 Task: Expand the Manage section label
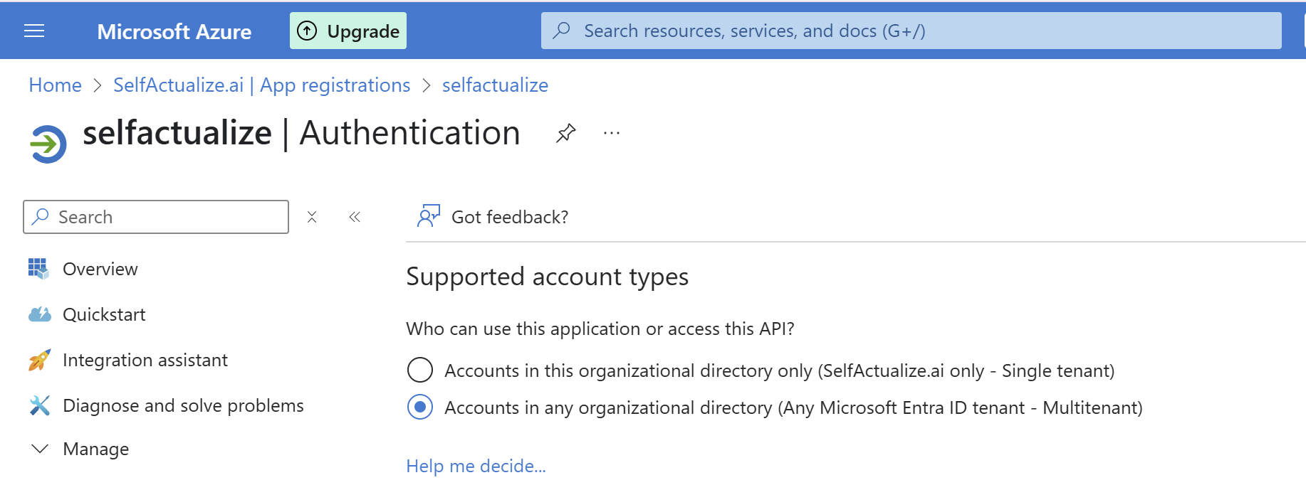[x=96, y=449]
